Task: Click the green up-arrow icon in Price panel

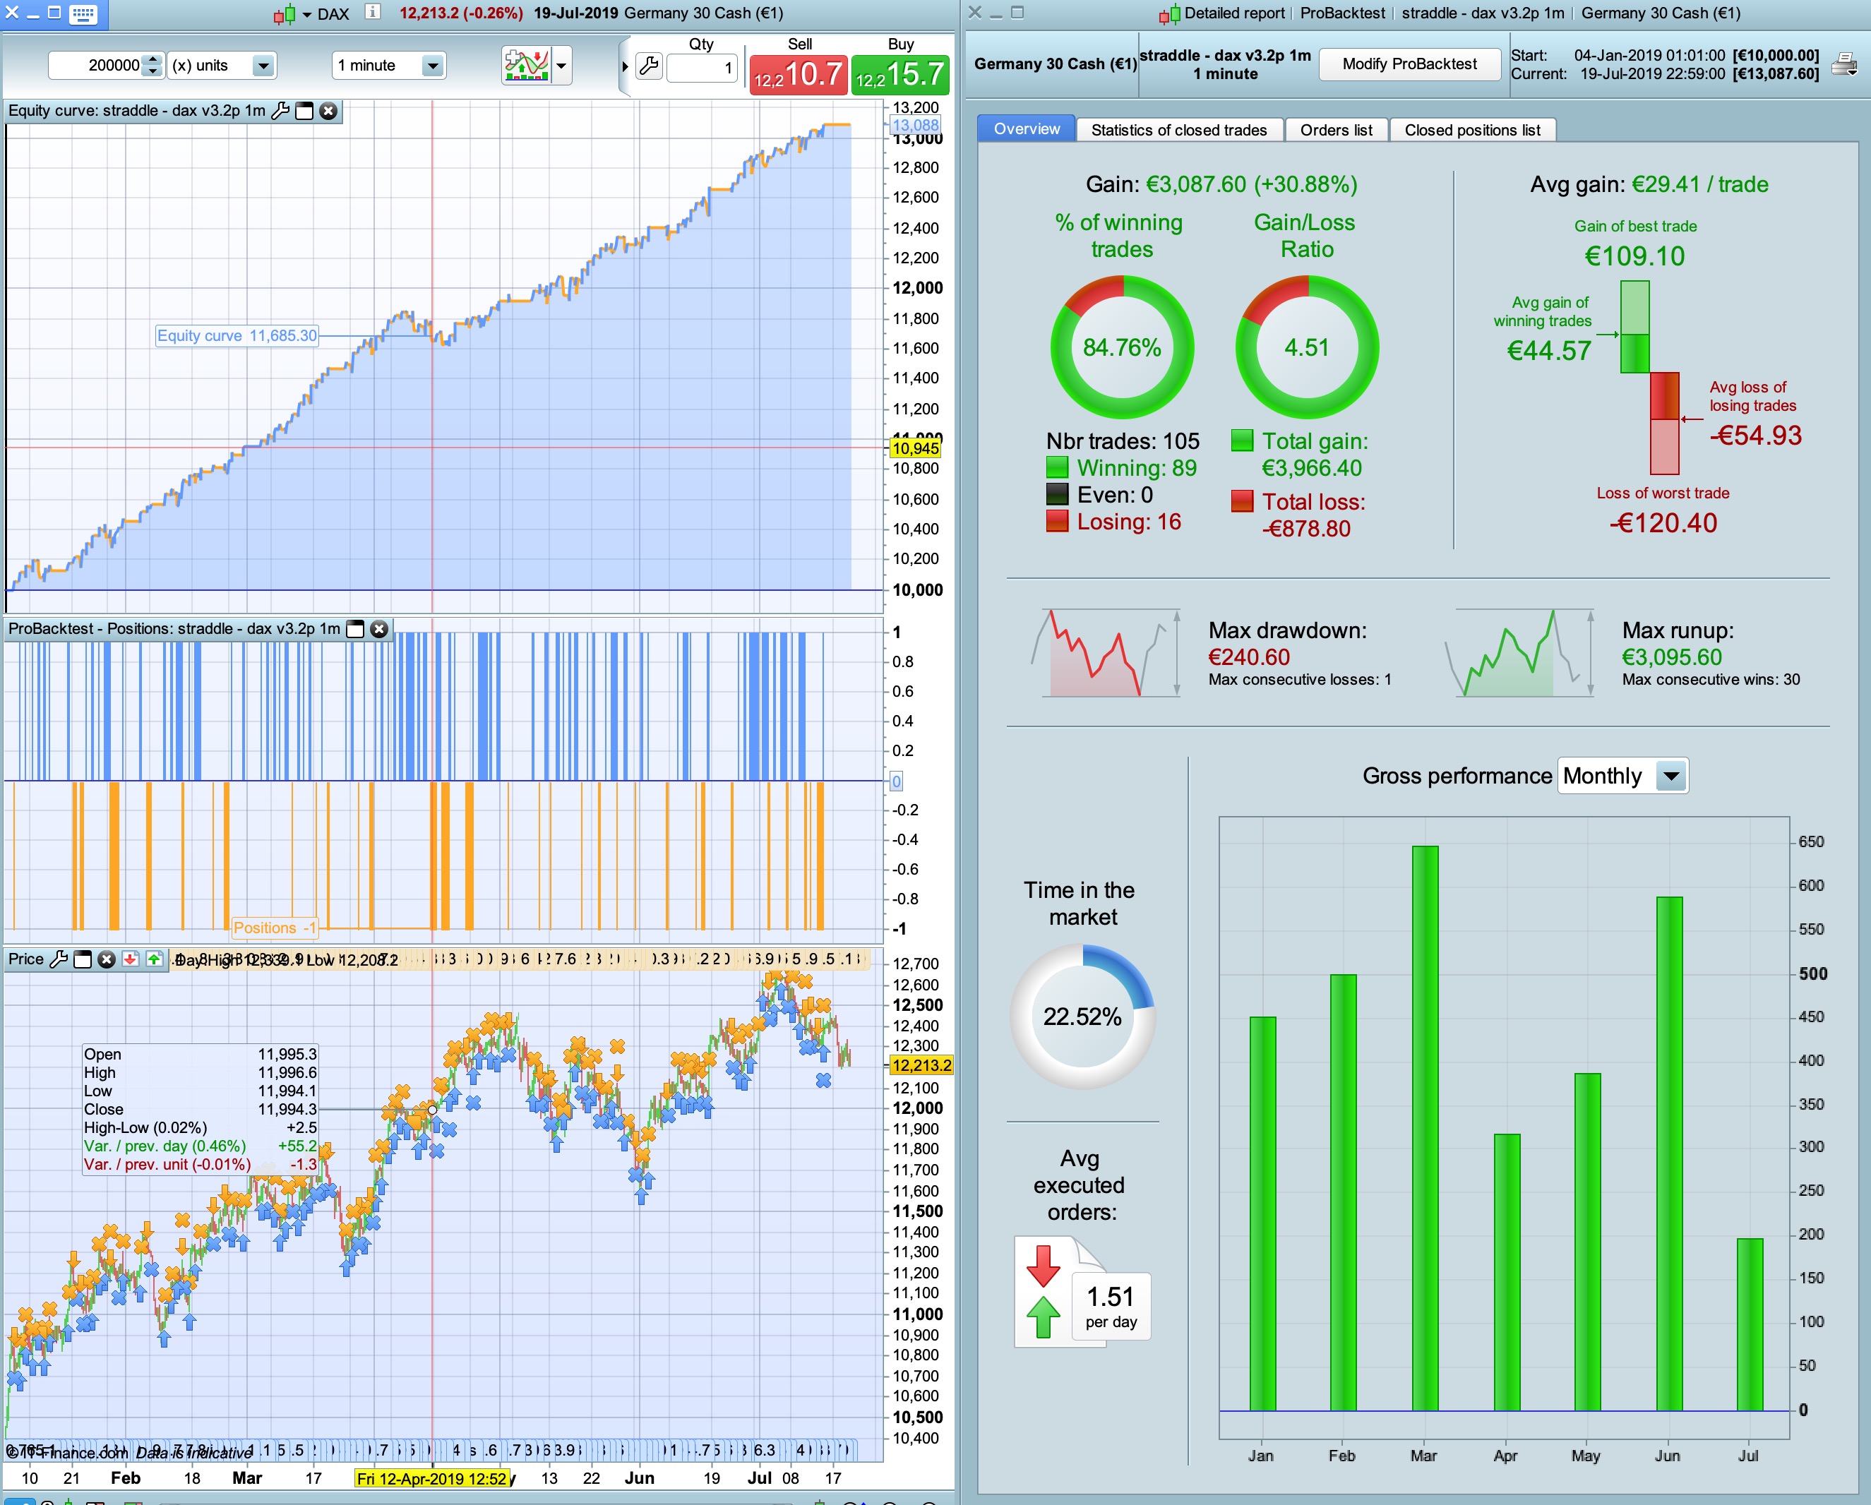Action: point(154,959)
